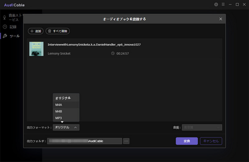Close the AudiCable window
Viewport: 249px width, 162px height.
(x=244, y=4)
